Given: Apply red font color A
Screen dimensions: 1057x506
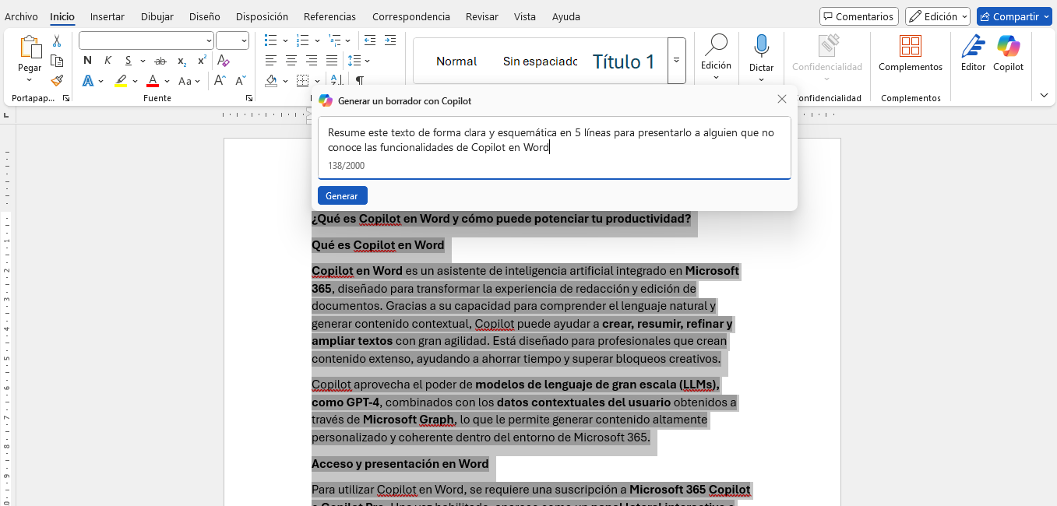Looking at the screenshot, I should pos(153,81).
